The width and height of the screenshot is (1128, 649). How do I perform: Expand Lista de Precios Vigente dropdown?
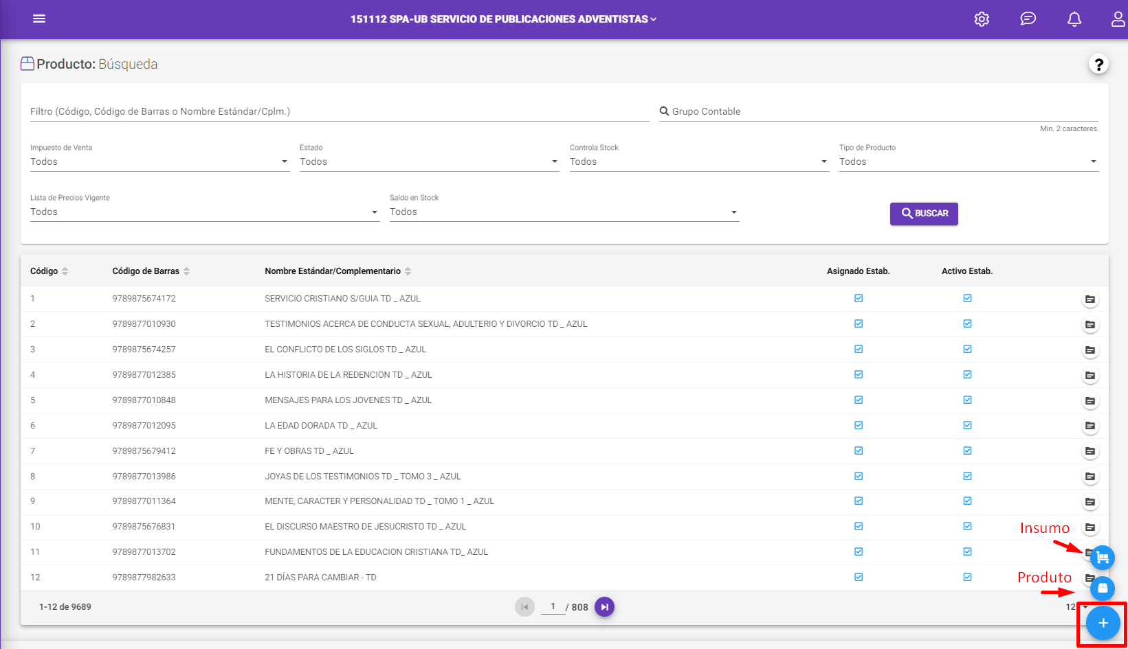[x=205, y=212]
